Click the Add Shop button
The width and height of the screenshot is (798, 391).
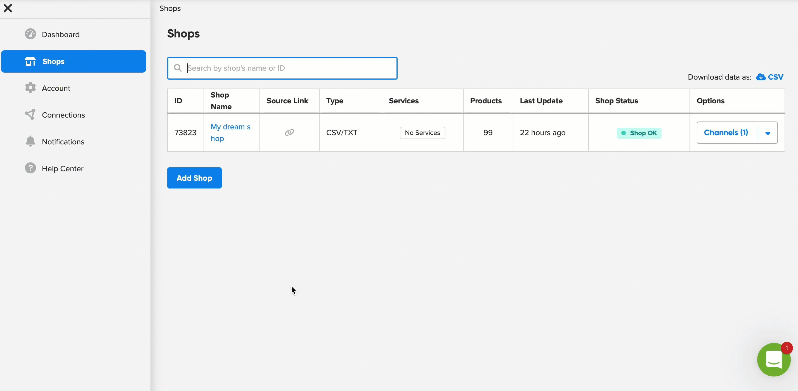point(194,178)
